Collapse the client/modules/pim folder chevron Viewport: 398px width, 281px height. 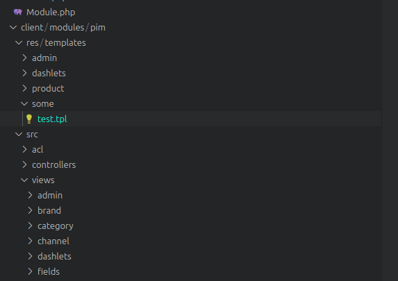coord(13,27)
